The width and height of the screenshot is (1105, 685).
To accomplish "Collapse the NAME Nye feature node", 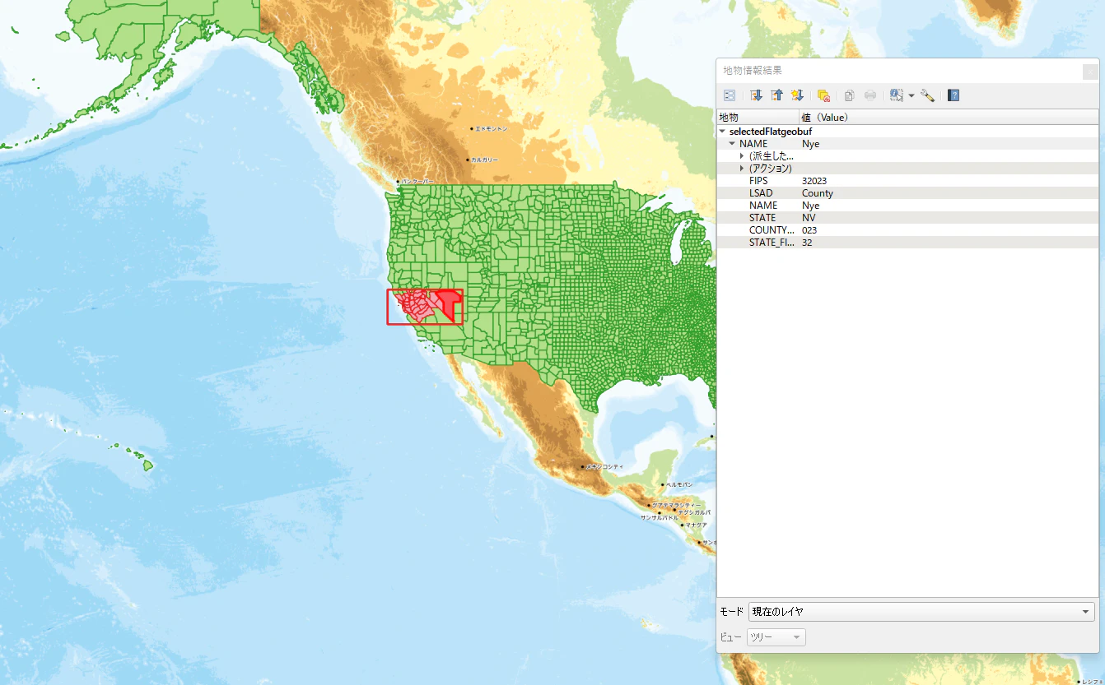I will point(732,144).
